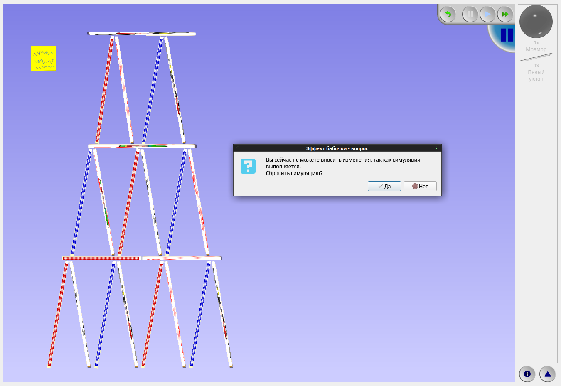The image size is (561, 386).
Task: Click the blue dotted card on top tier
Action: coord(153,90)
